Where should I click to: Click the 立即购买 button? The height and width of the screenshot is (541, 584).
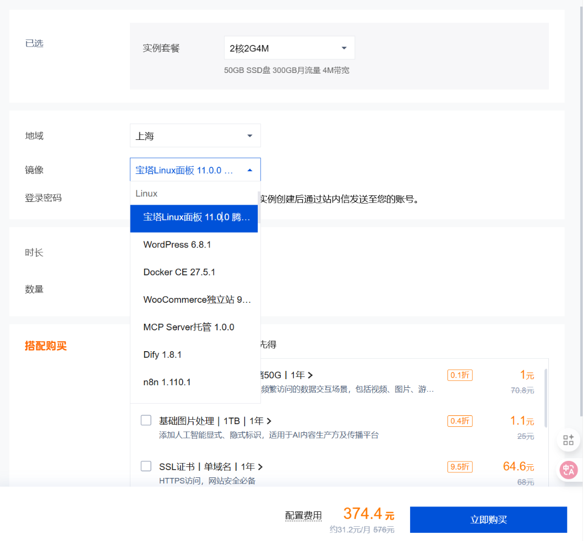488,520
